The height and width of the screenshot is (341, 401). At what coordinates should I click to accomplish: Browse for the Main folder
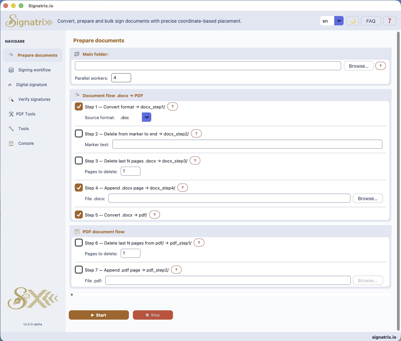[359, 66]
